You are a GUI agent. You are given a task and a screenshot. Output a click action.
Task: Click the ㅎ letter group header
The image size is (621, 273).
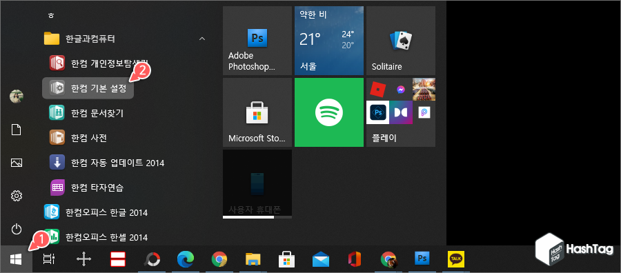pos(50,15)
